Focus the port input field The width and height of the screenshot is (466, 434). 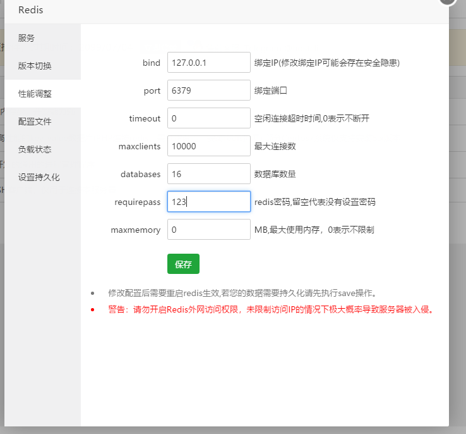point(208,90)
